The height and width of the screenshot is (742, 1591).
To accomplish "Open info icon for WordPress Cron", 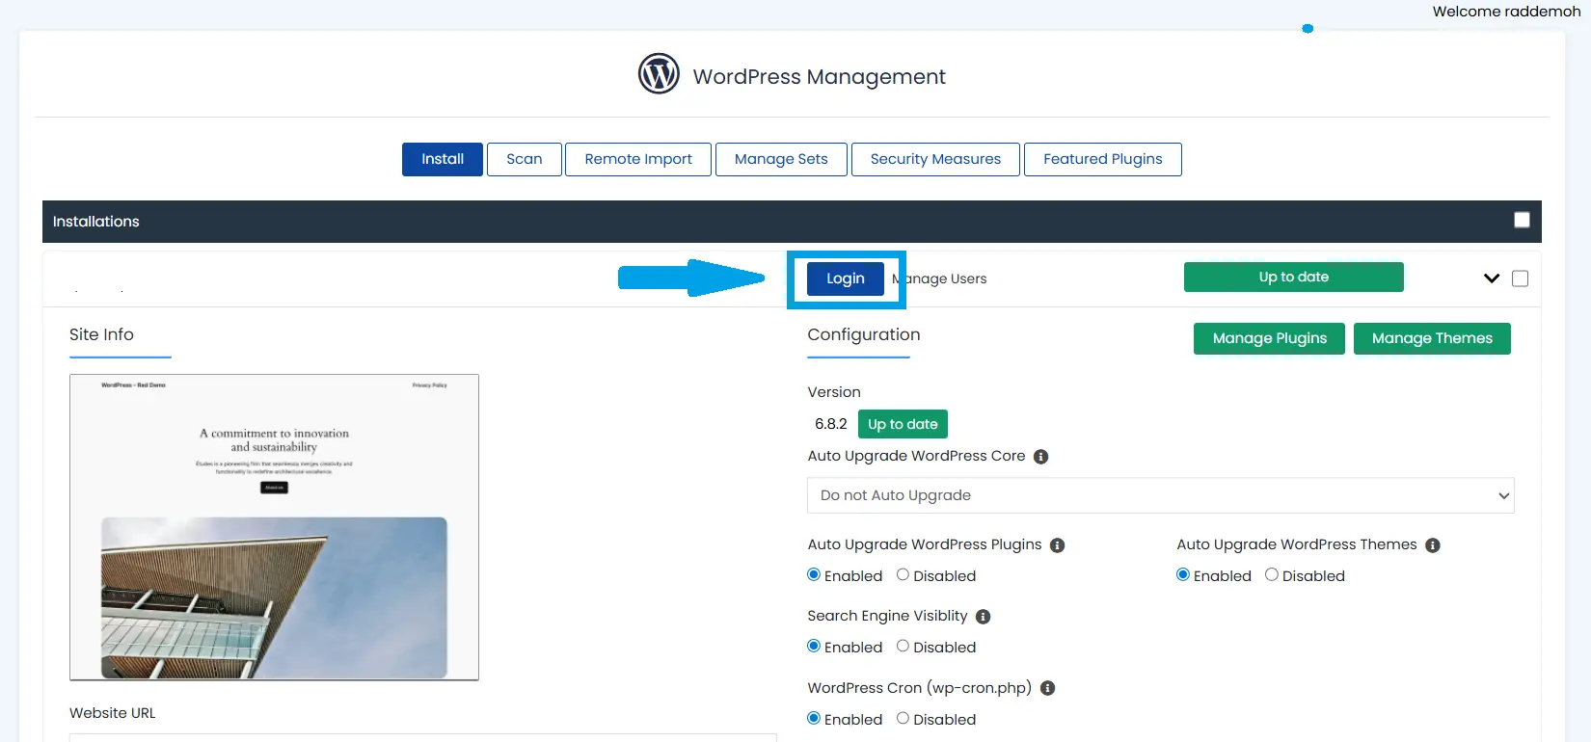I will [x=1048, y=688].
